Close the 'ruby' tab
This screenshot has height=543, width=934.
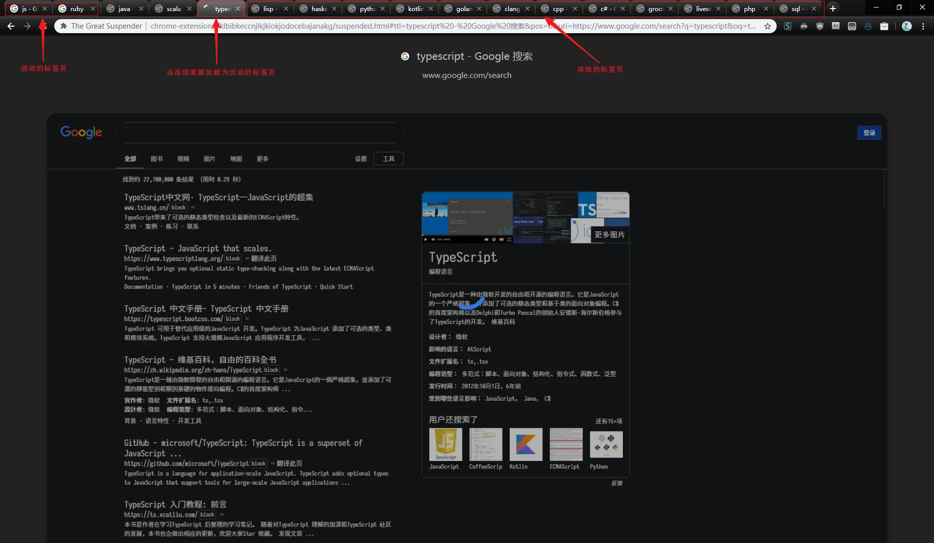[x=93, y=9]
